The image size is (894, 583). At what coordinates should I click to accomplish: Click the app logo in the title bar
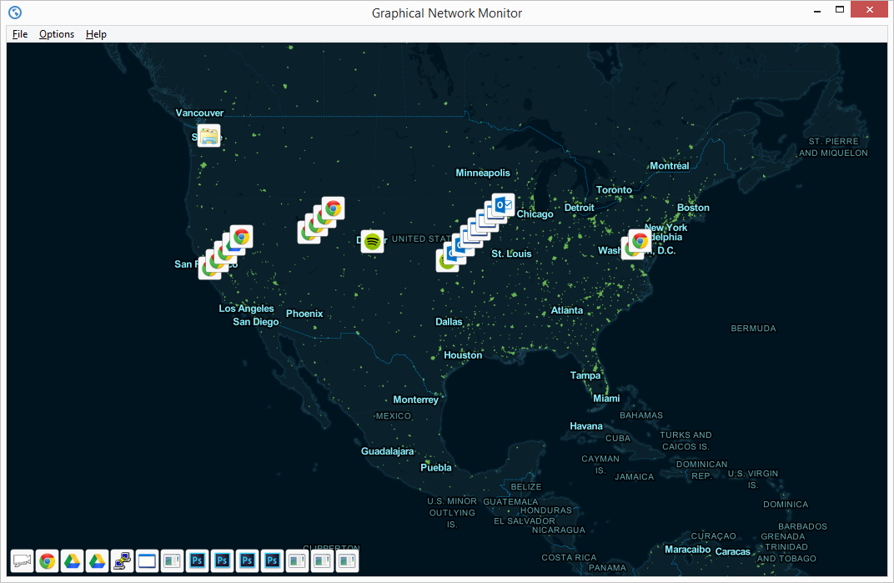tap(13, 12)
